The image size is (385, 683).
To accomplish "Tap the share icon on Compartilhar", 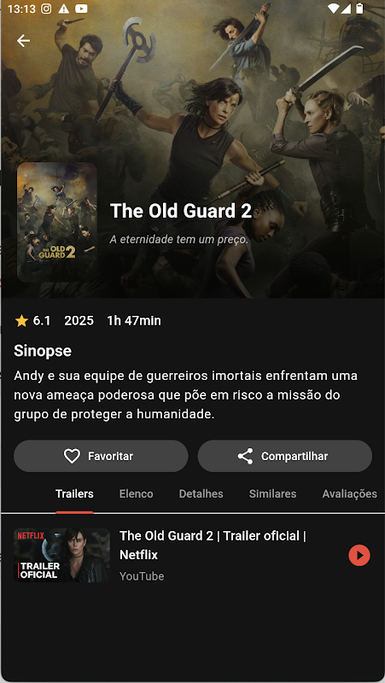I will click(245, 456).
